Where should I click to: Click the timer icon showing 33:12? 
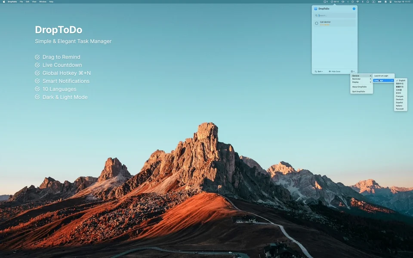pos(335,2)
